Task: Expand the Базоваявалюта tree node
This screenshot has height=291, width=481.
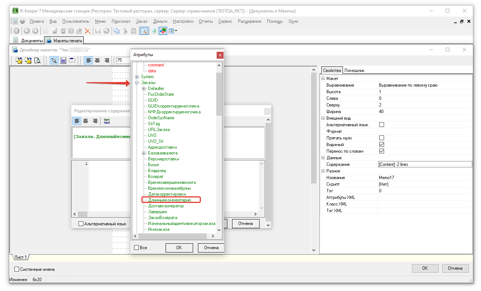Action: [x=144, y=153]
